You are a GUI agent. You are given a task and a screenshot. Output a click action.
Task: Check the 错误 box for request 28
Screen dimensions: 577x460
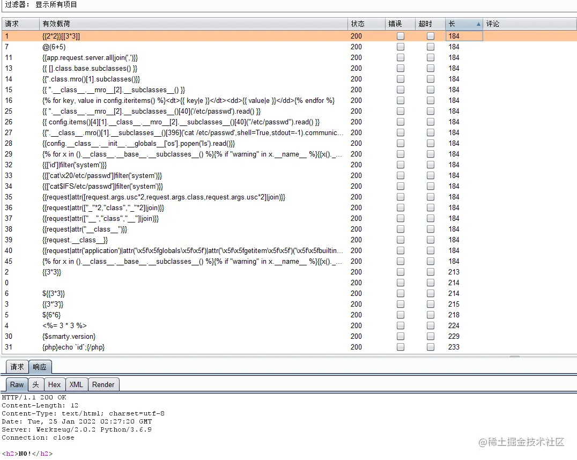pos(401,143)
